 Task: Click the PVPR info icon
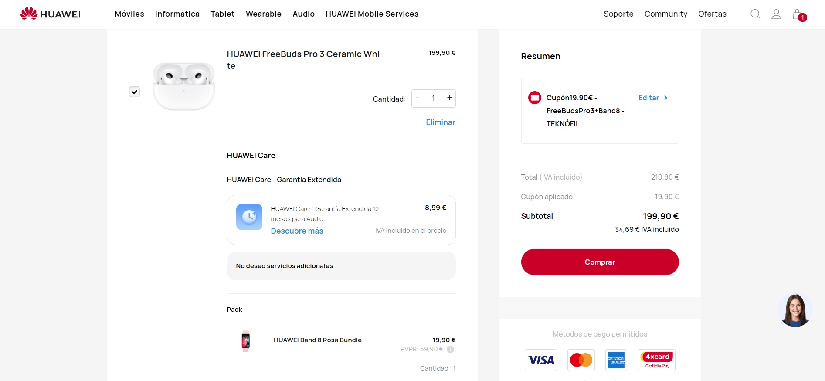(451, 349)
